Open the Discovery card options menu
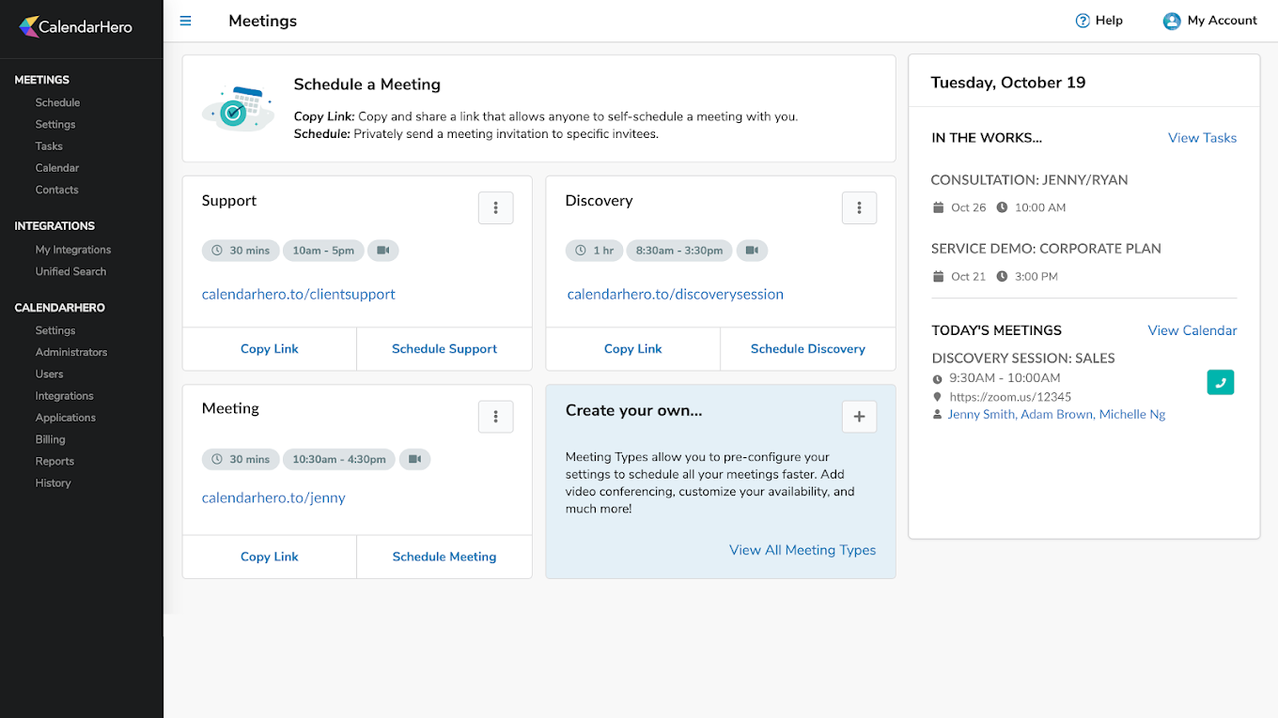 click(859, 207)
